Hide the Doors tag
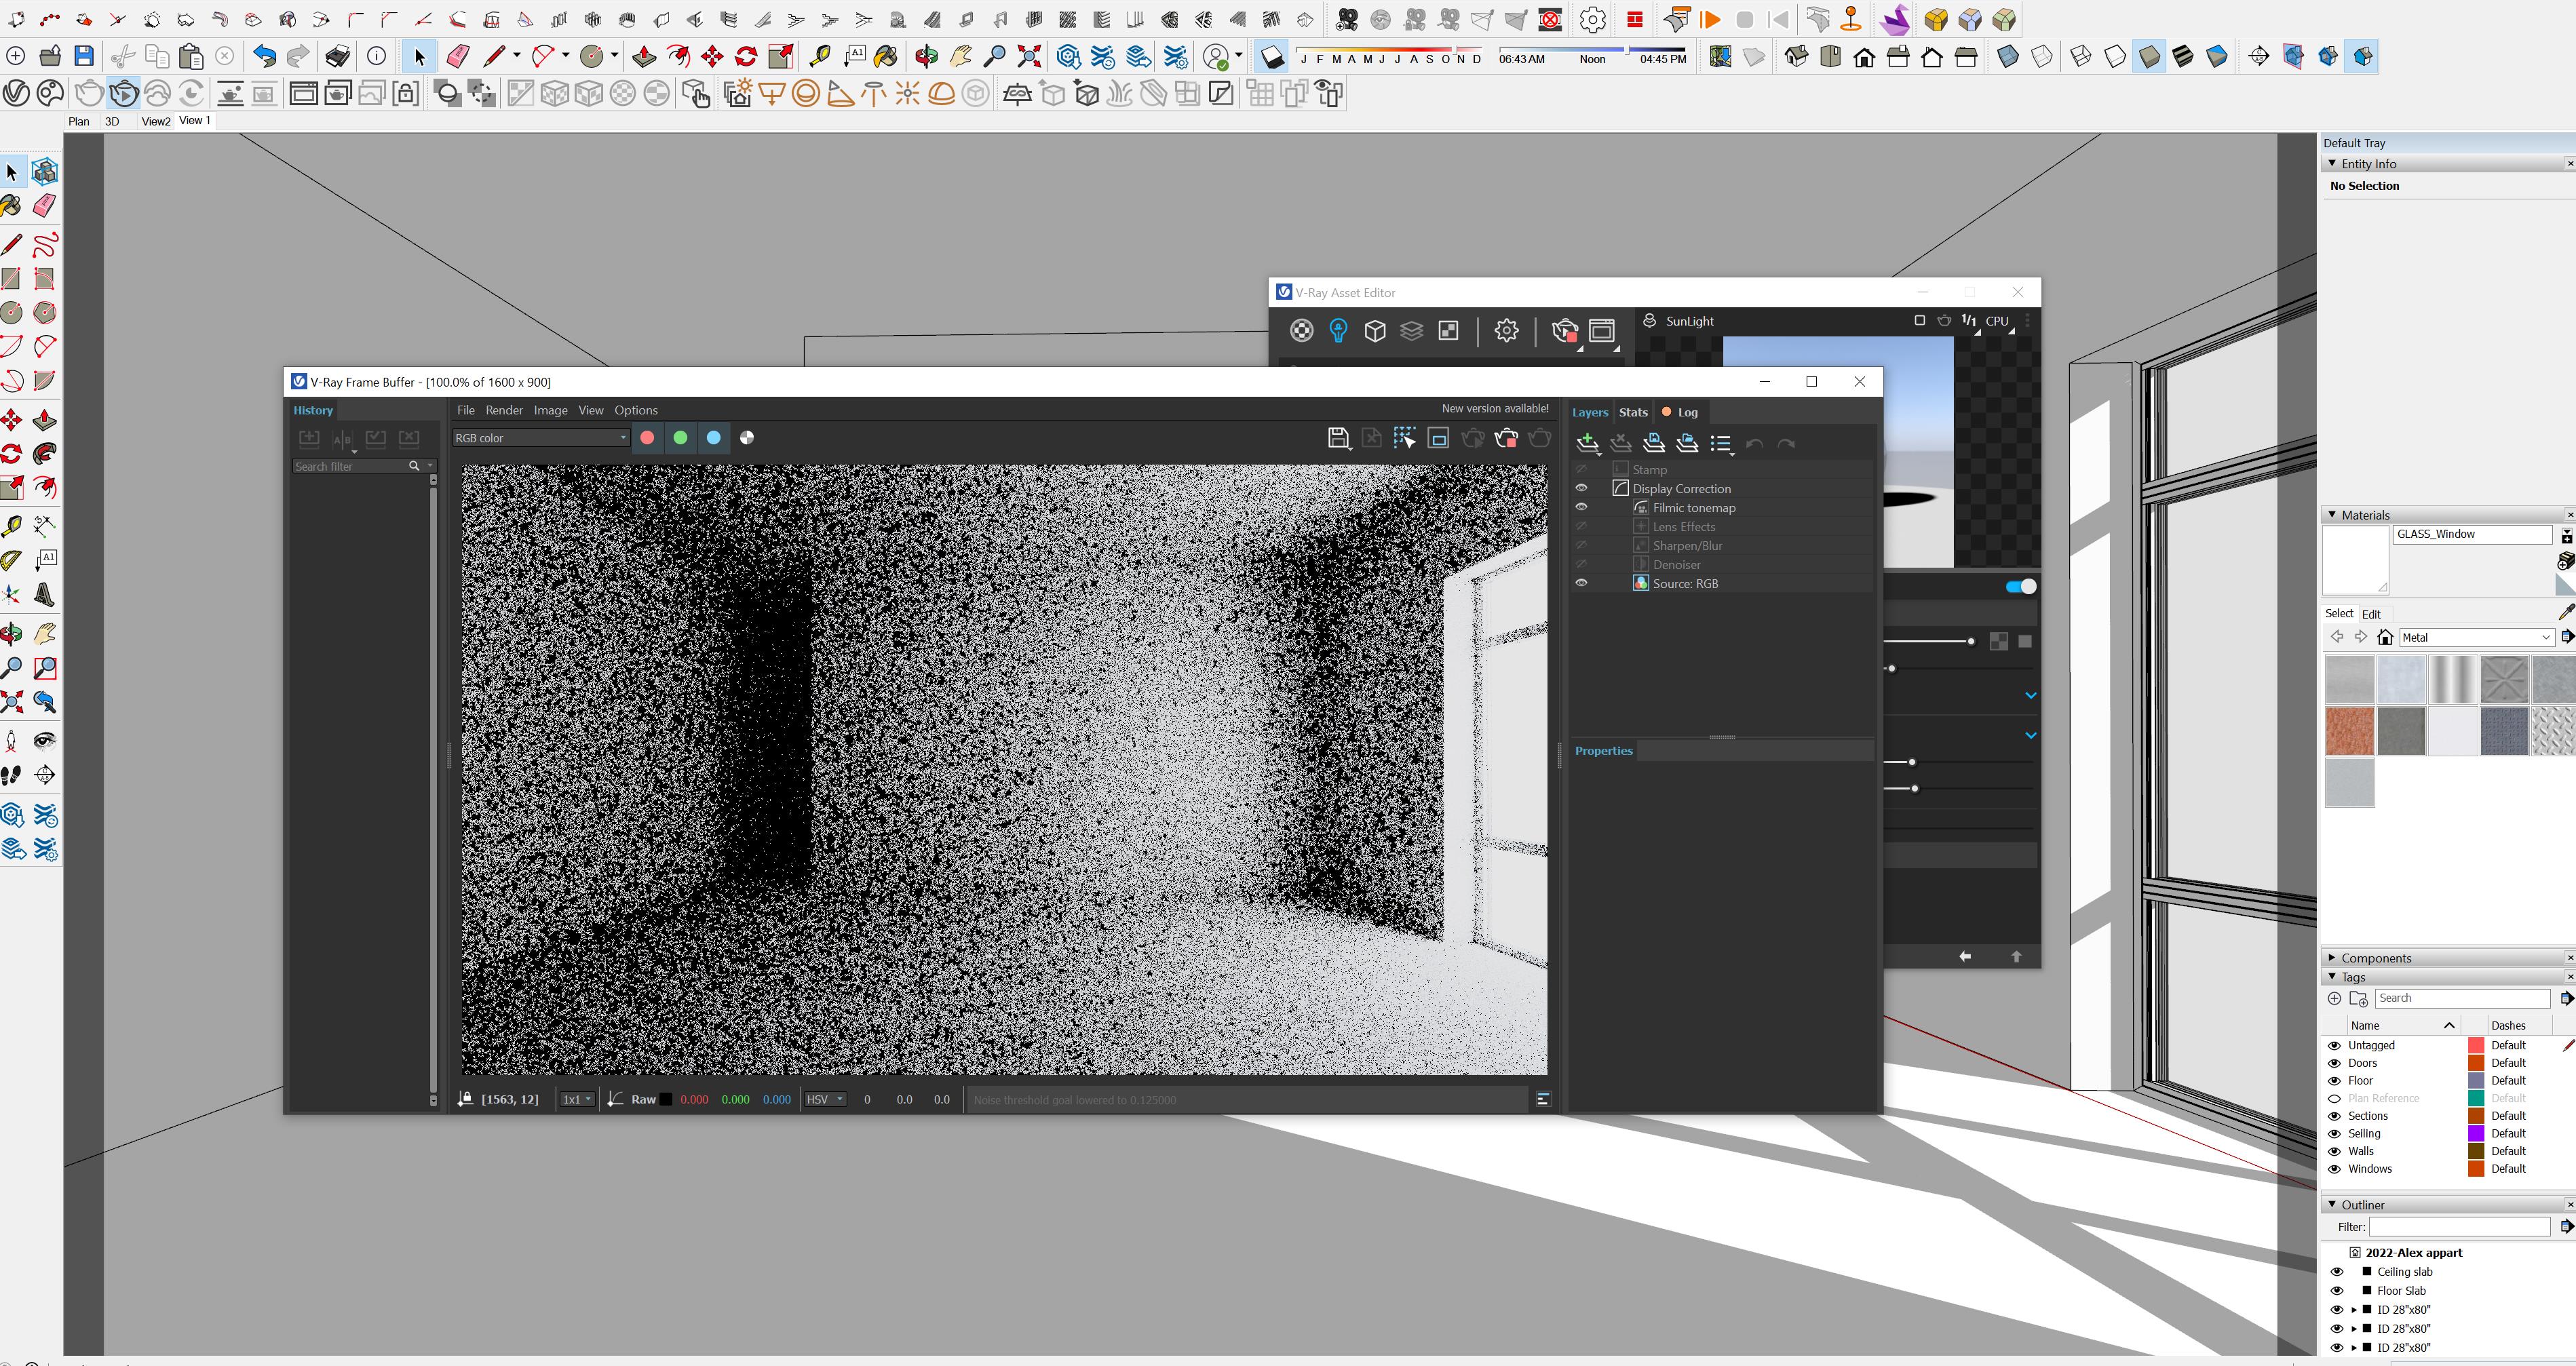Viewport: 2576px width, 1366px height. [2334, 1063]
